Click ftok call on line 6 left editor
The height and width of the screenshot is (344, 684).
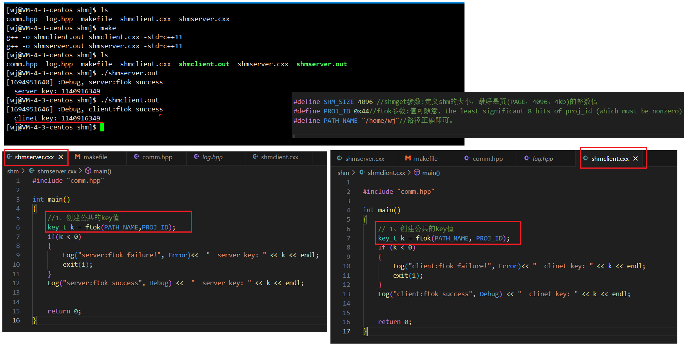click(x=131, y=228)
